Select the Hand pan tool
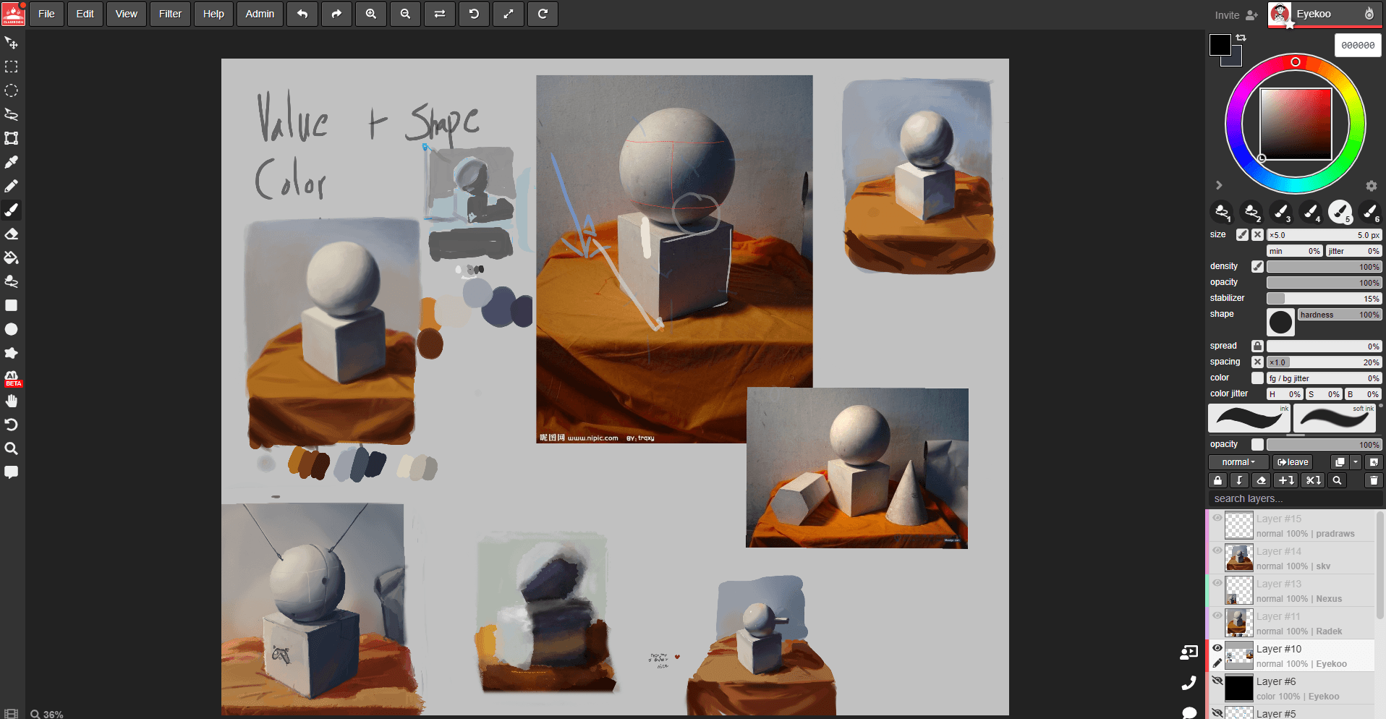 [x=12, y=401]
